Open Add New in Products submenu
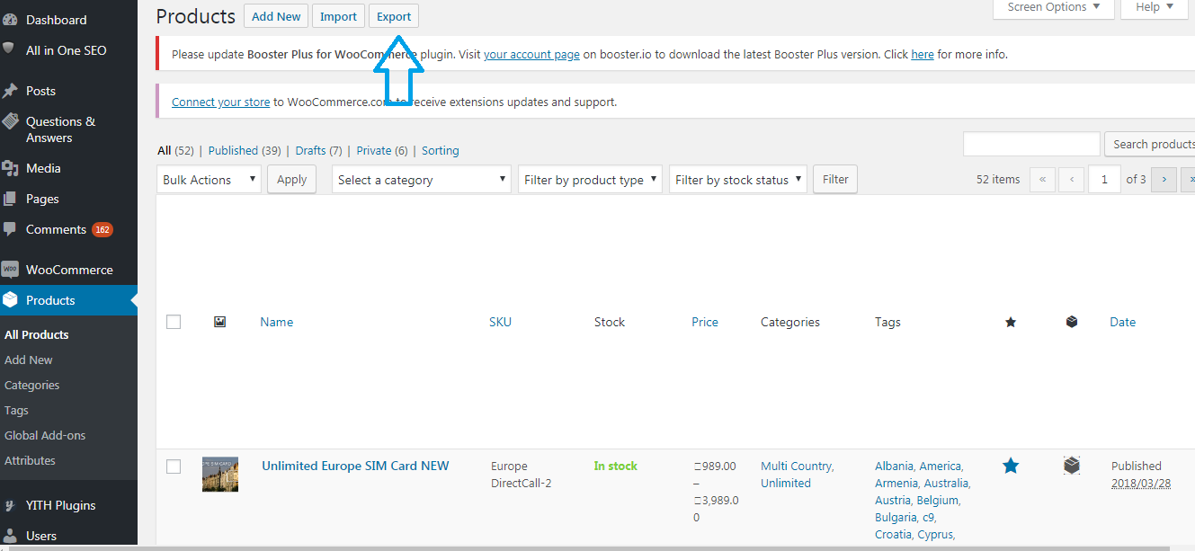 pyautogui.click(x=29, y=360)
